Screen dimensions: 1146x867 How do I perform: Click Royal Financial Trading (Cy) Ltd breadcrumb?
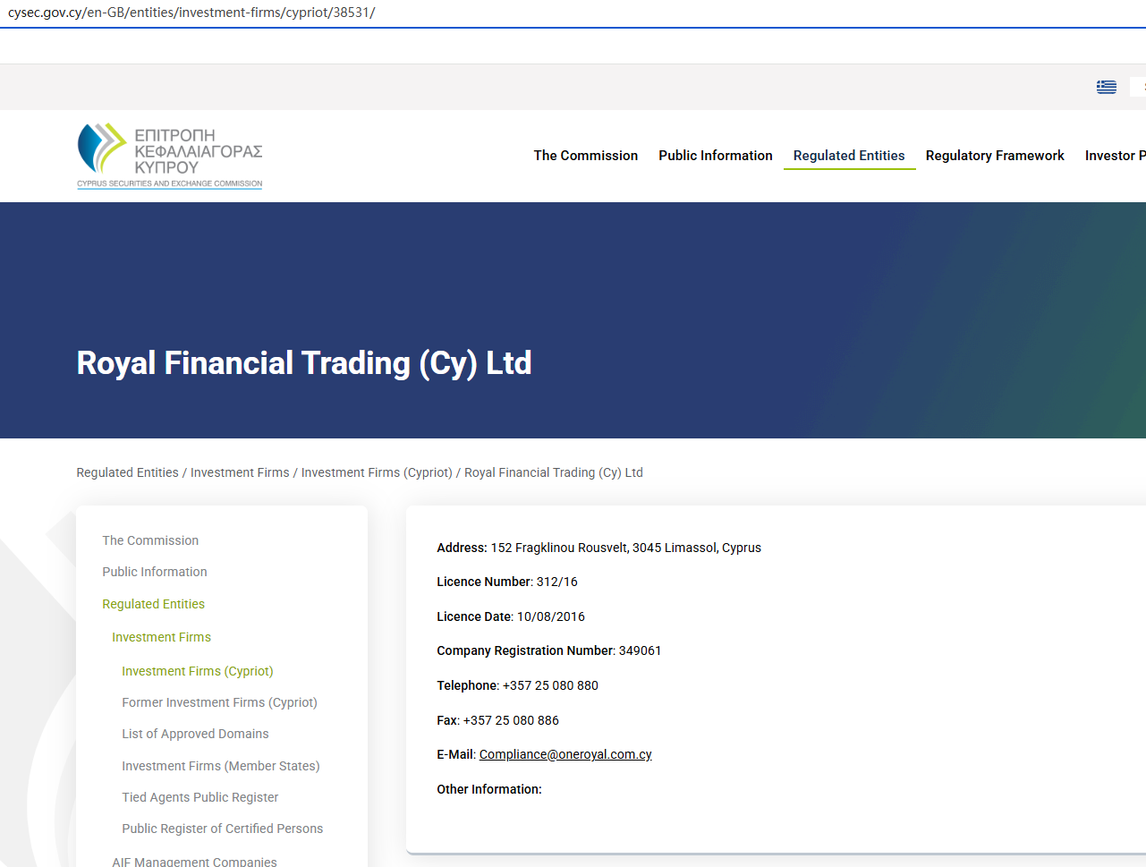click(x=554, y=472)
